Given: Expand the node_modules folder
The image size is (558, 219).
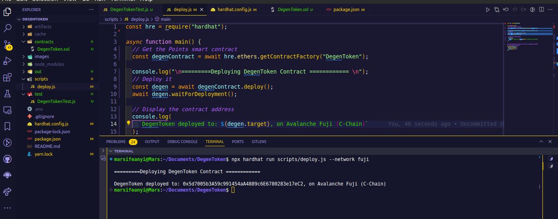Looking at the screenshot, I should pyautogui.click(x=24, y=64).
